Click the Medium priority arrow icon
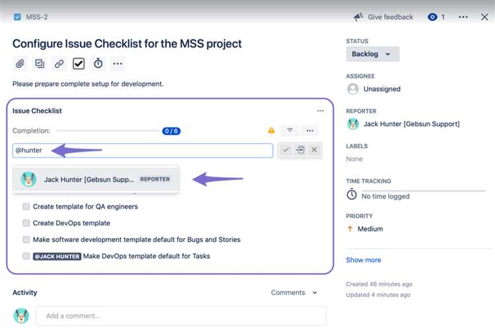Image resolution: width=495 pixels, height=331 pixels. [x=350, y=229]
